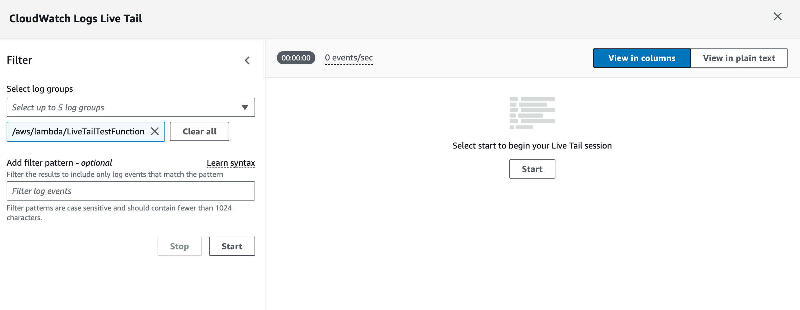Image resolution: width=800 pixels, height=310 pixels.
Task: Enable View in columns mode
Action: click(642, 58)
